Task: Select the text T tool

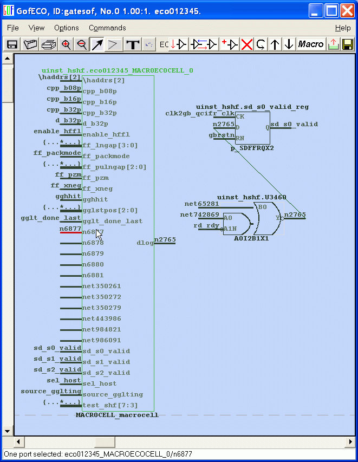Action: 132,44
